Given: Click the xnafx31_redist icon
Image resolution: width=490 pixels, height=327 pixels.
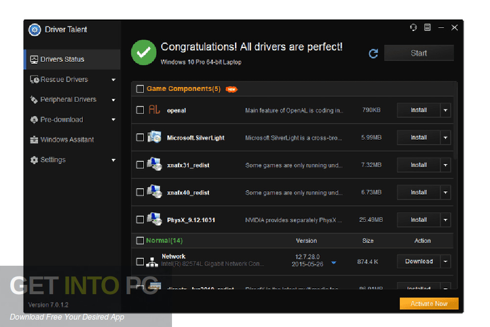Looking at the screenshot, I should click(154, 164).
